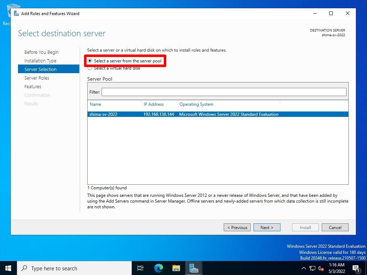Select the shima-sv-2022 server row

click(218, 114)
